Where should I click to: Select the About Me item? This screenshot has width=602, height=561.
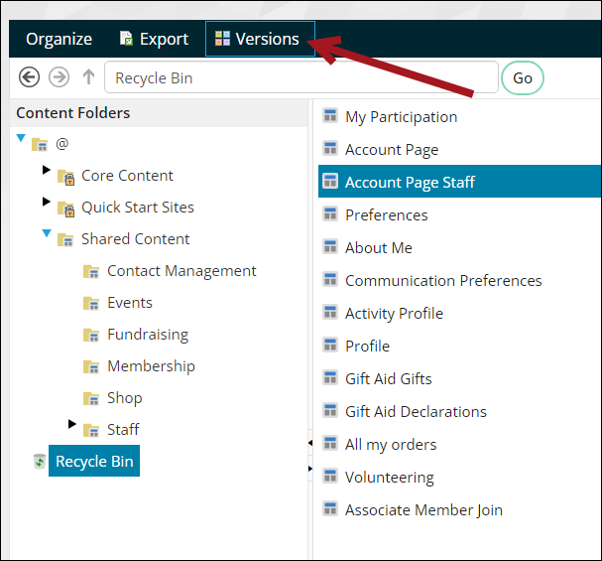tap(379, 248)
